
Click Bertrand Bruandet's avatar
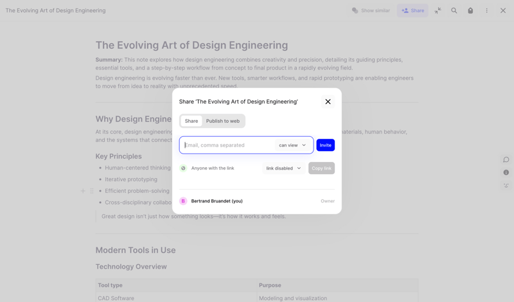click(x=183, y=201)
